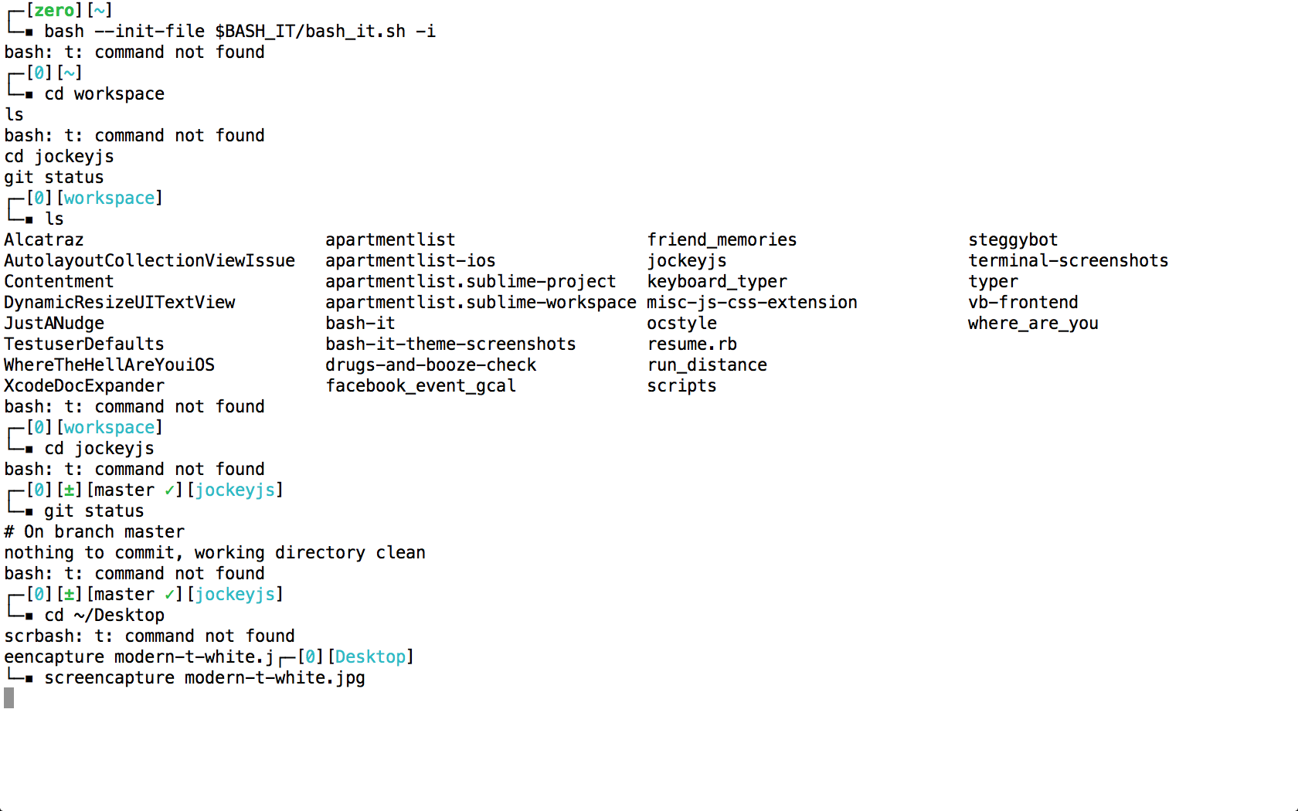Click the where_are_you directory entry
1298x811 pixels.
1033,323
